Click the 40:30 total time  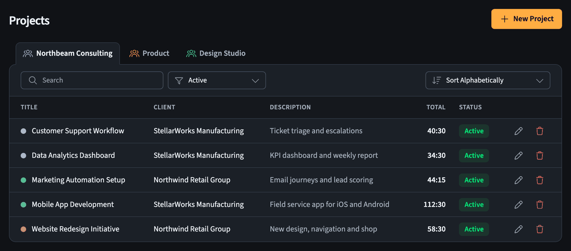(436, 131)
